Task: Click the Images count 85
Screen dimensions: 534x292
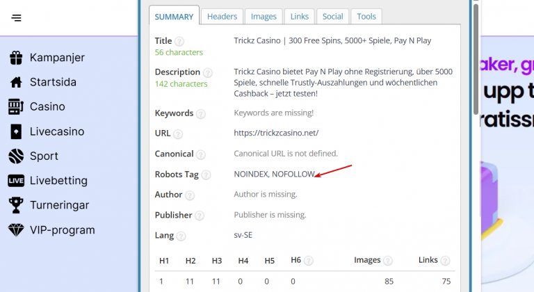Action: (389, 282)
